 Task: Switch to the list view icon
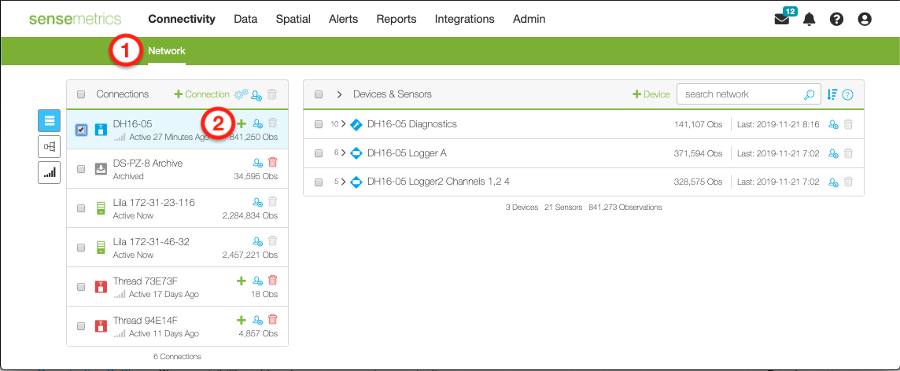point(49,120)
